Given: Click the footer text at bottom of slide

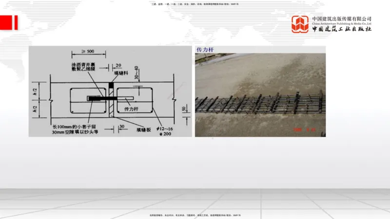Looking at the screenshot, I should tap(195, 215).
